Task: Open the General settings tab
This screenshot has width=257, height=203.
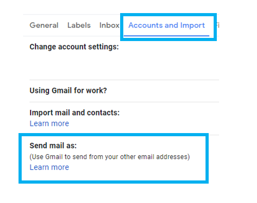Action: tap(44, 25)
